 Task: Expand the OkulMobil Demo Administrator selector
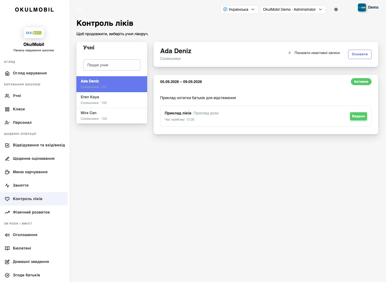[293, 9]
